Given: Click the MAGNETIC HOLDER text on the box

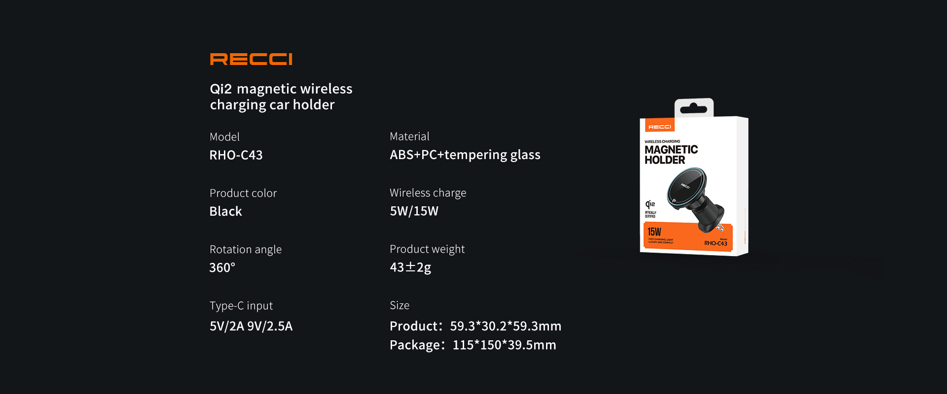Looking at the screenshot, I should (x=671, y=155).
